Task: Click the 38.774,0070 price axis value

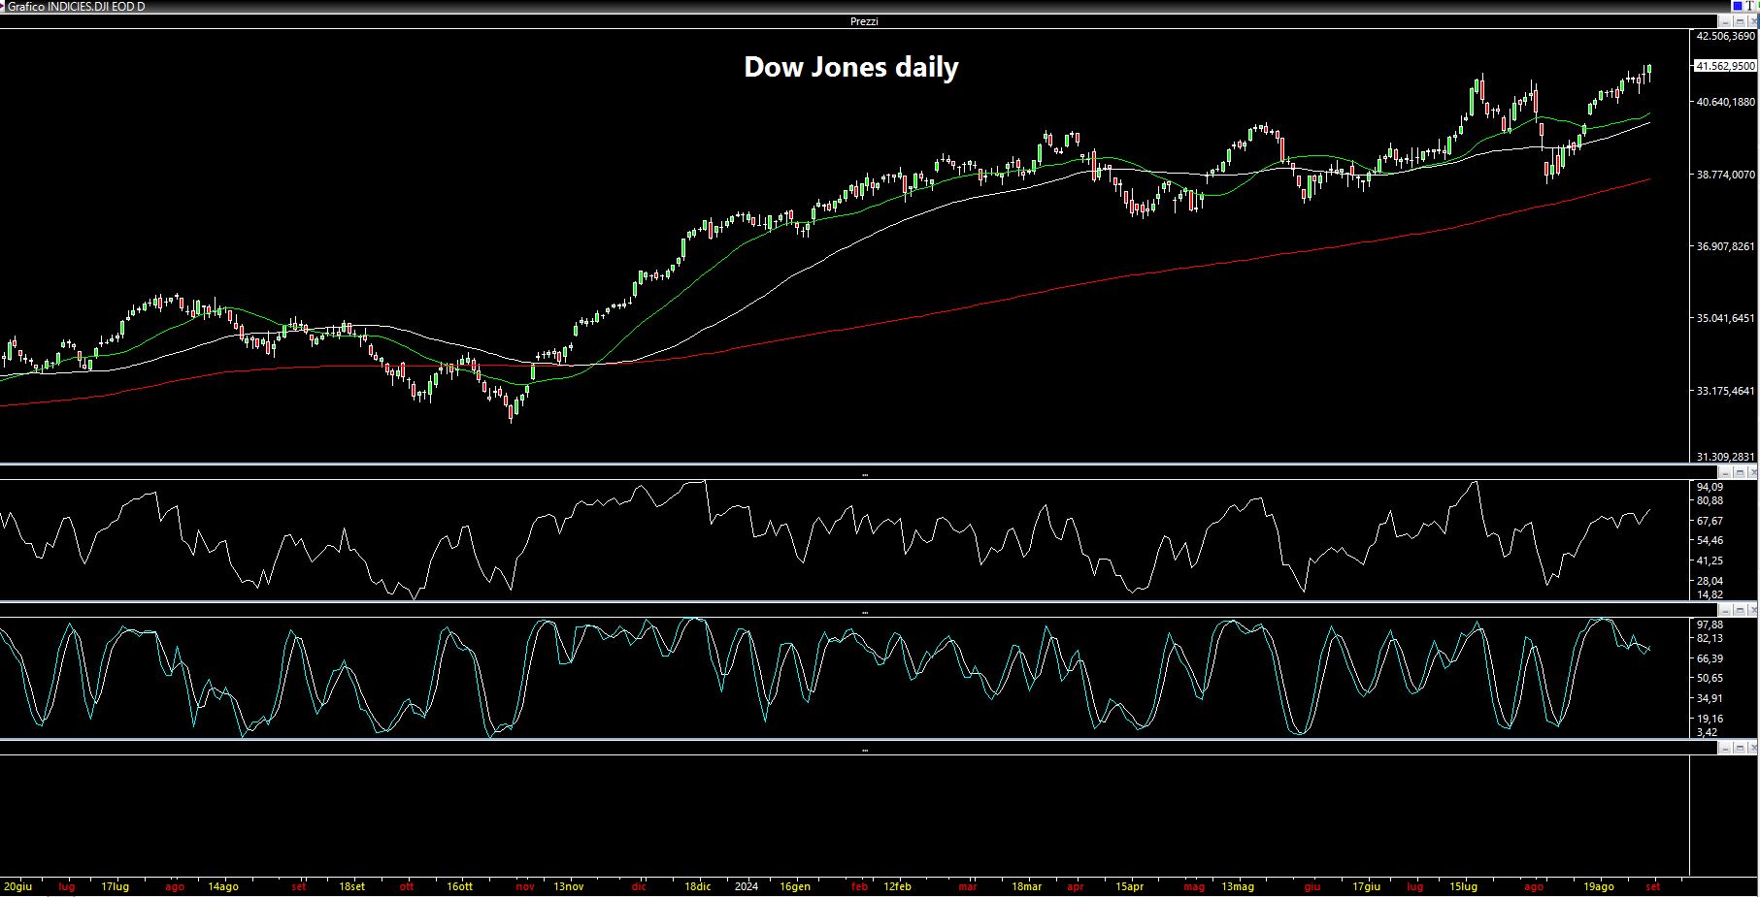Action: click(x=1726, y=175)
